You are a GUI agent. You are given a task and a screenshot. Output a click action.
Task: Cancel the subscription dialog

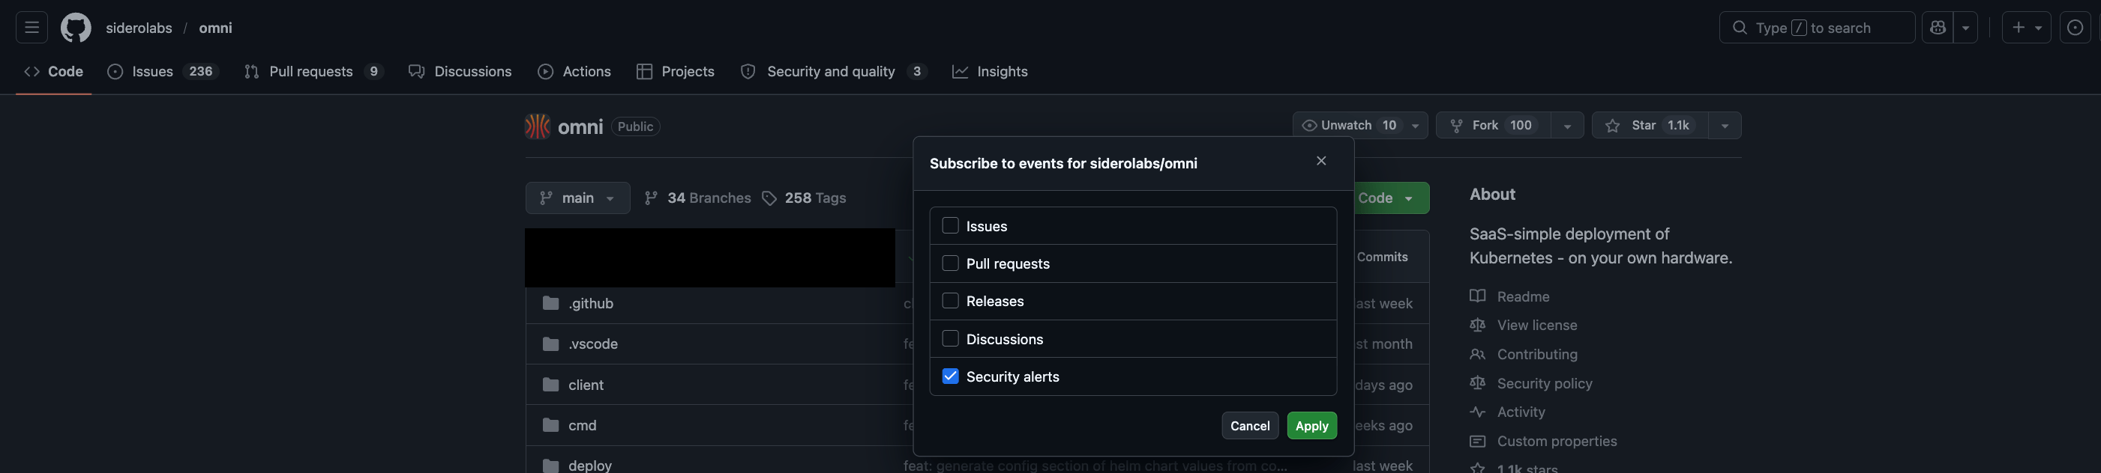[x=1249, y=426]
